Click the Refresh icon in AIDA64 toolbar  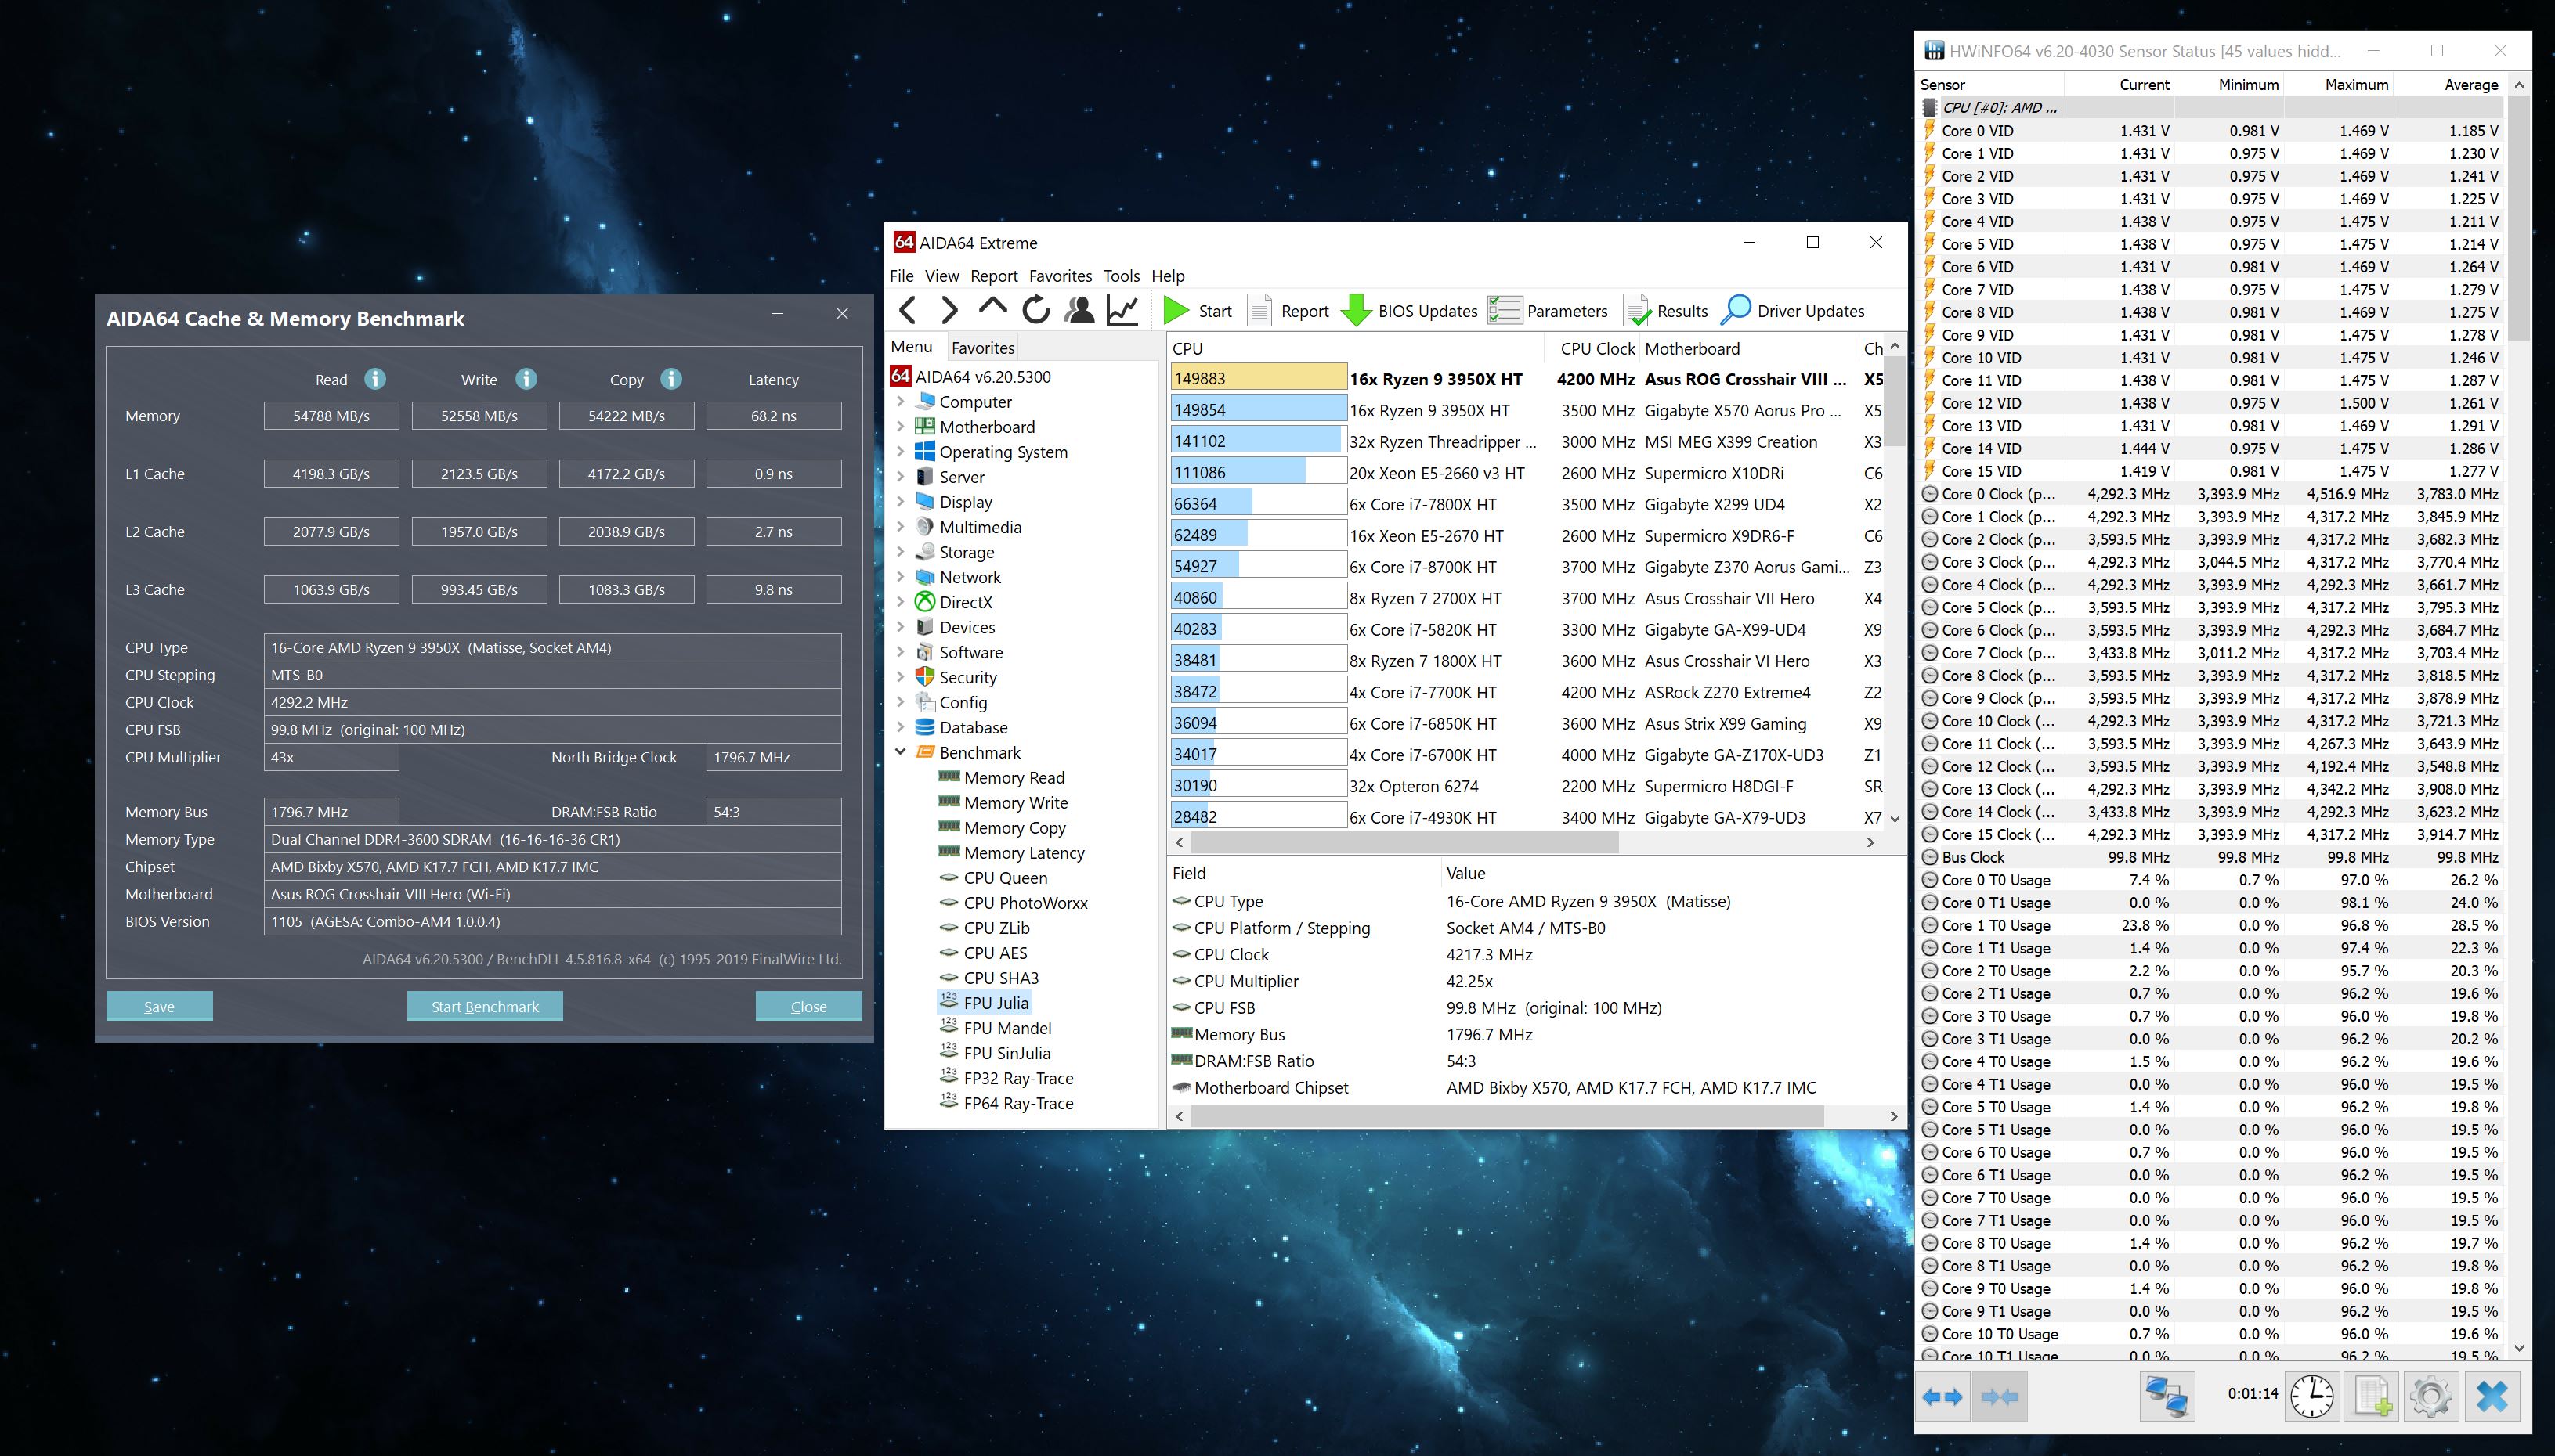tap(1036, 311)
